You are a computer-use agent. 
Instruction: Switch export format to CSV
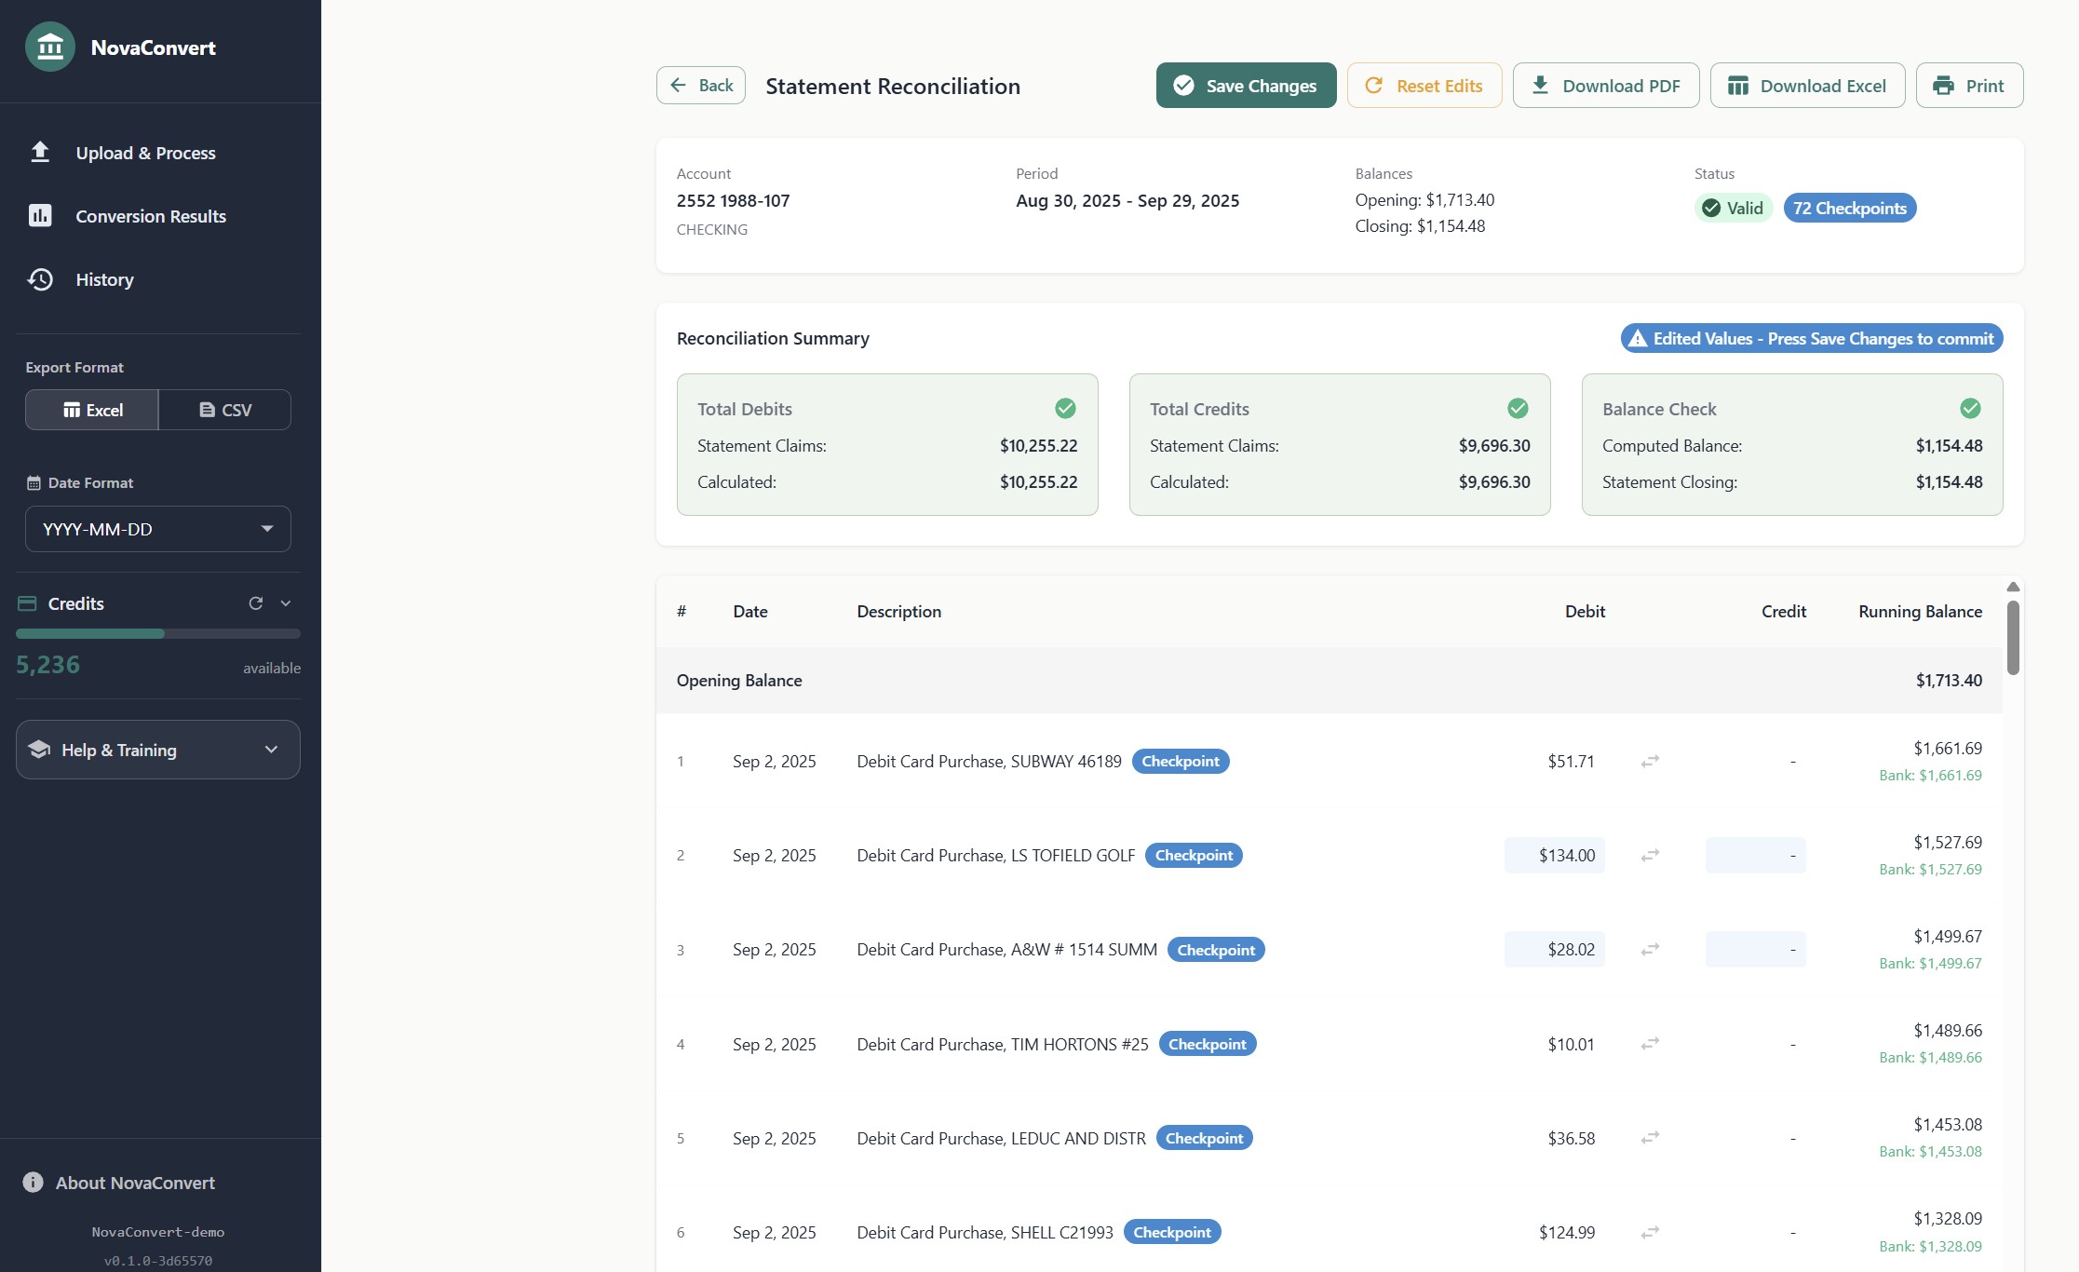click(223, 410)
